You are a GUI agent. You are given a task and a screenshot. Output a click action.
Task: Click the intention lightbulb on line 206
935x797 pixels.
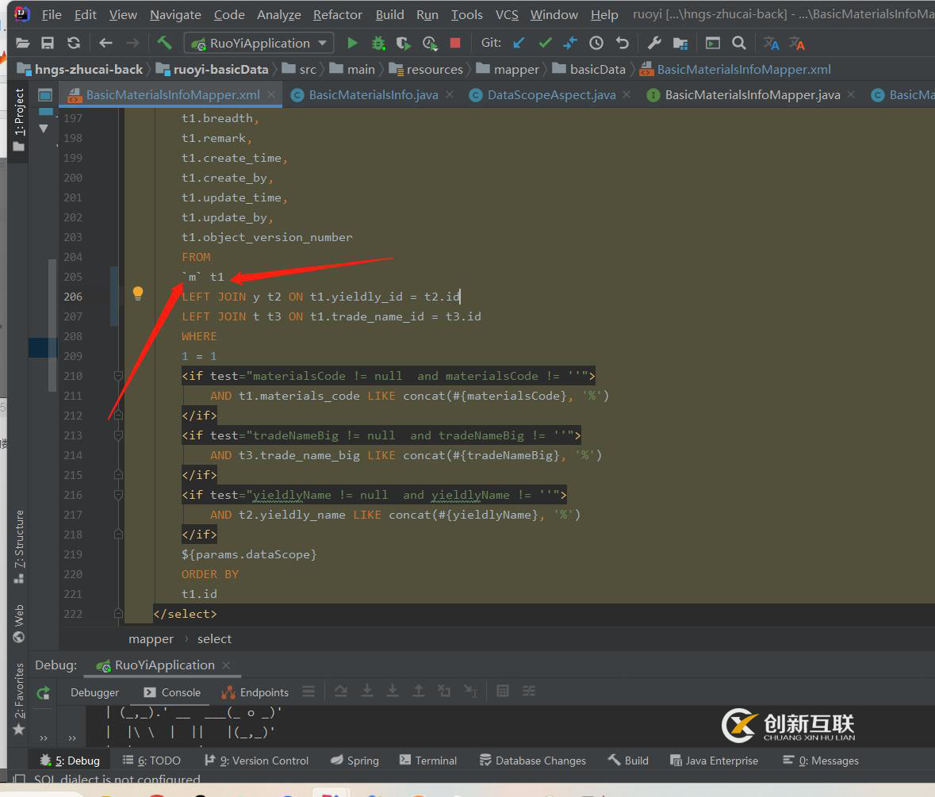pyautogui.click(x=138, y=293)
